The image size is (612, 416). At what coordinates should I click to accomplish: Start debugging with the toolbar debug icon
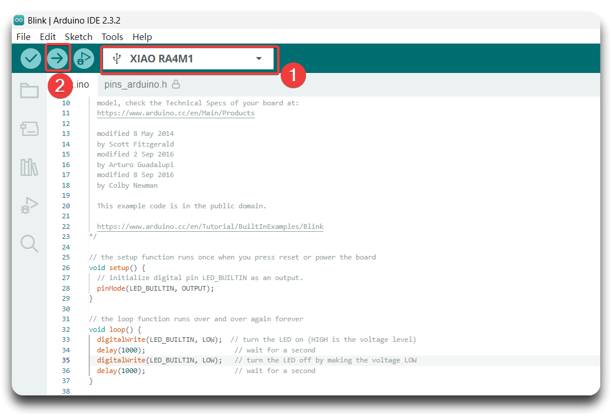tap(84, 58)
